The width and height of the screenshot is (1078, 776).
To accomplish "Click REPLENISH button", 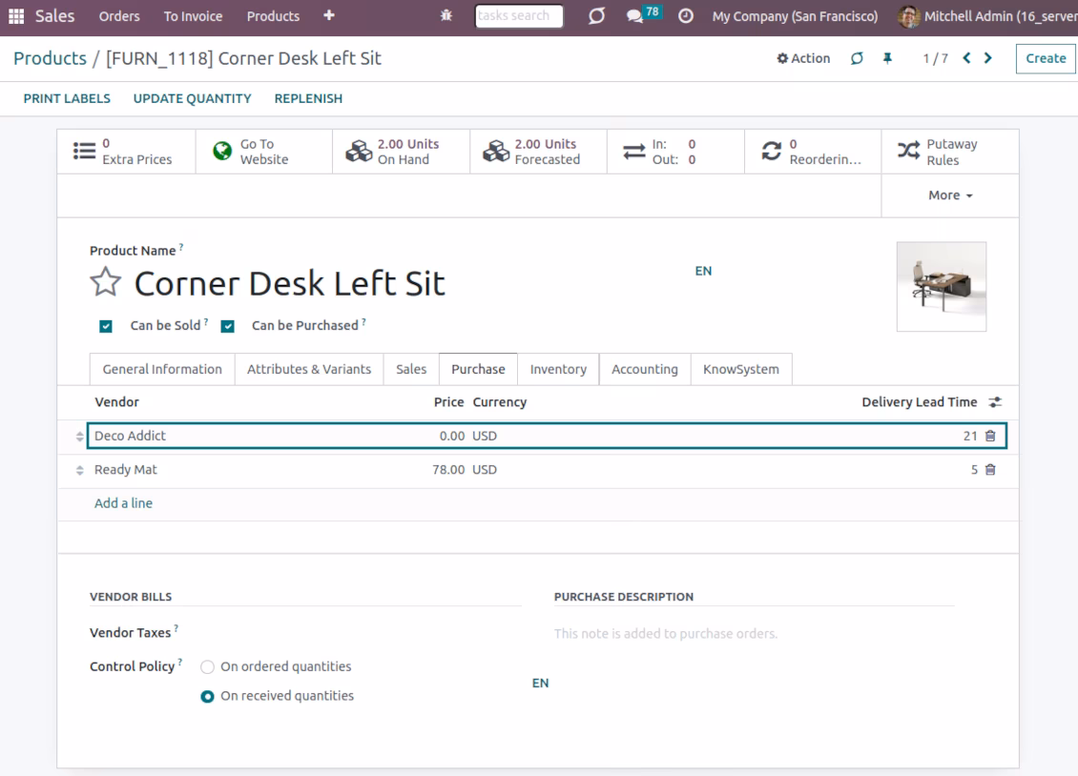I will click(308, 99).
